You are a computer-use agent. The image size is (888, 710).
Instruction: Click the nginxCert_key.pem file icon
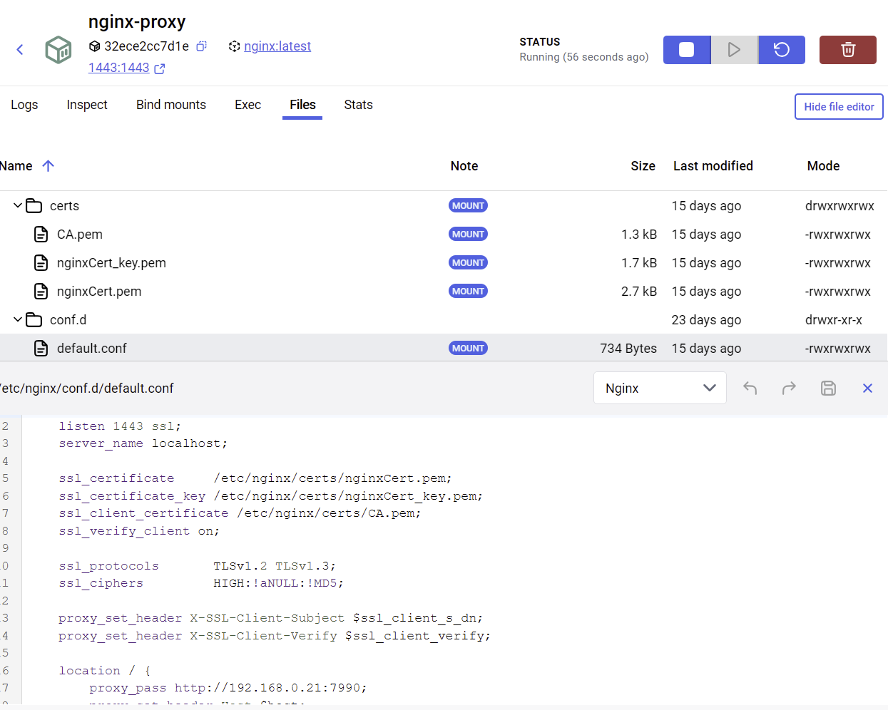click(41, 263)
